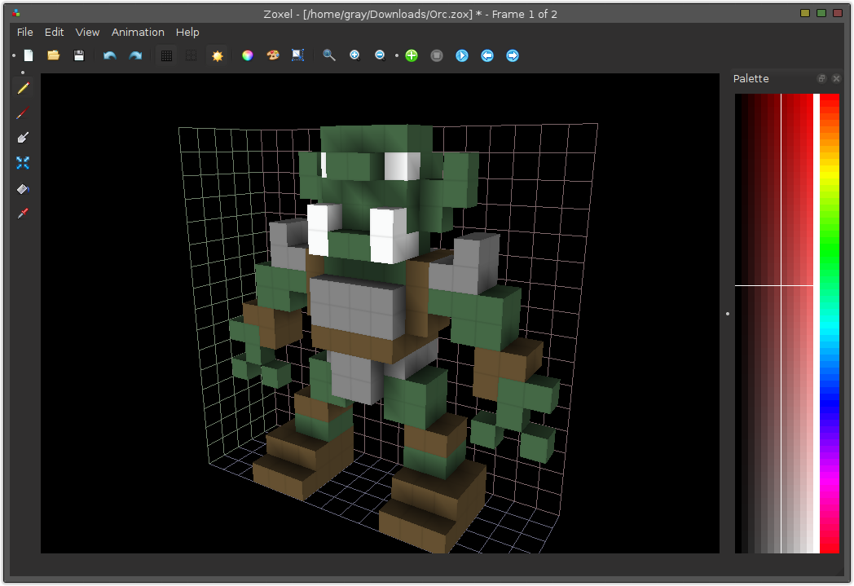Advance to the next animation frame
This screenshot has height=586, width=854.
[513, 55]
